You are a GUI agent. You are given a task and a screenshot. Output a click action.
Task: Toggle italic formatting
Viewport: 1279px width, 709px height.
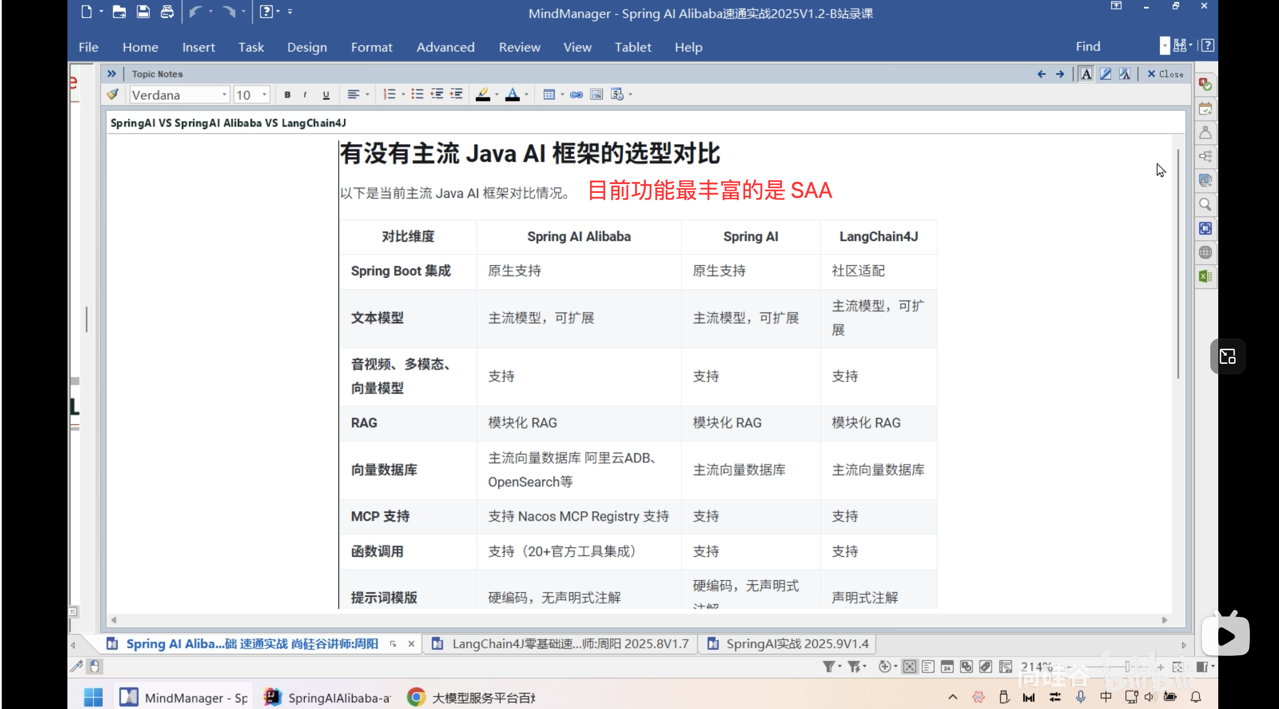[305, 94]
